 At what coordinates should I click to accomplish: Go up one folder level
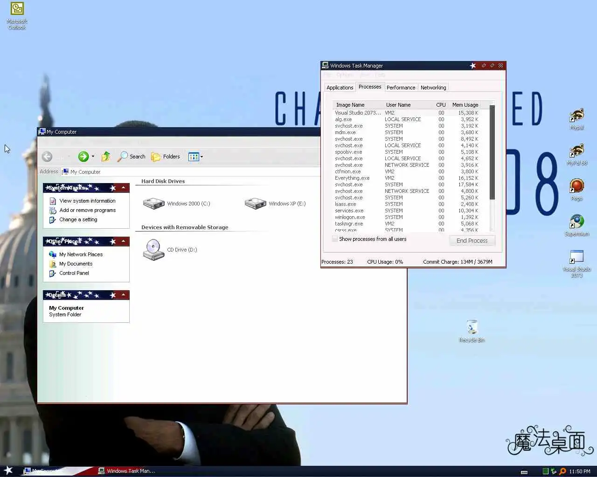click(x=106, y=157)
